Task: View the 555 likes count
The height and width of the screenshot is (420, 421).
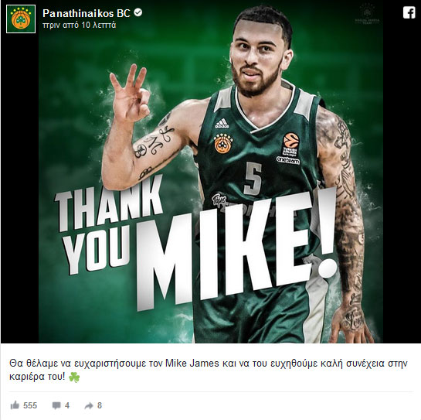Action: [x=30, y=405]
